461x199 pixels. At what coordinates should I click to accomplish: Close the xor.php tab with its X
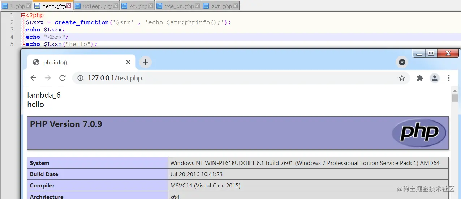(235, 6)
